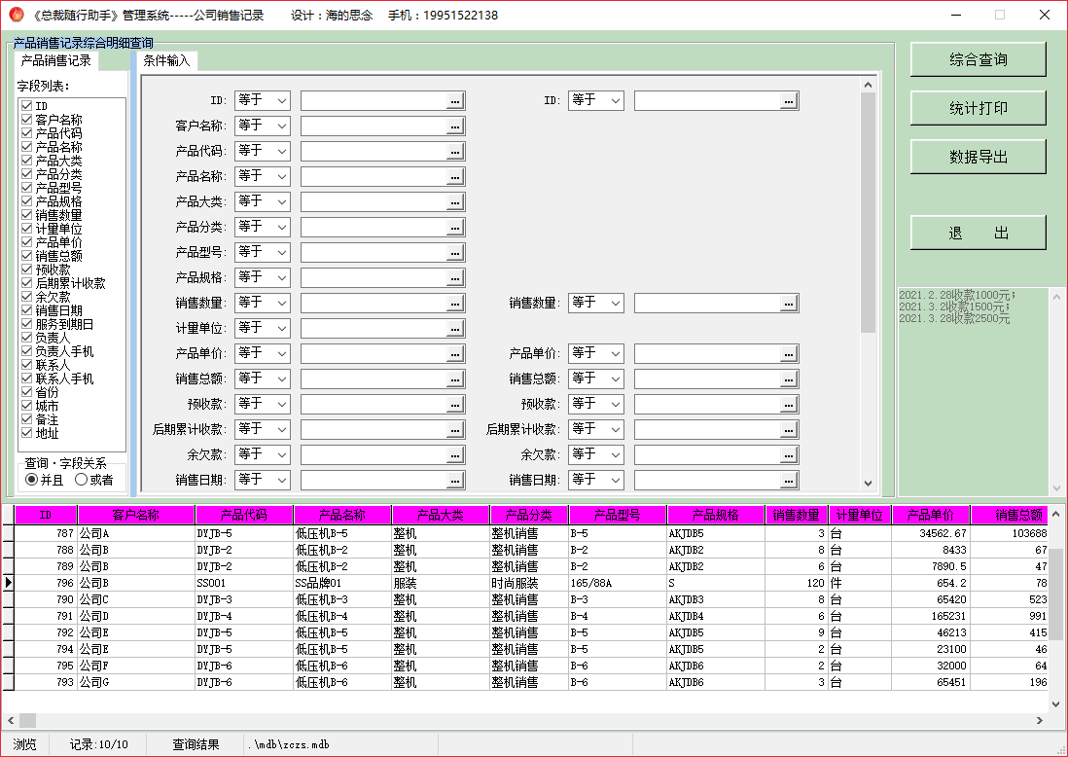The width and height of the screenshot is (1068, 757).
Task: Click the 退出 button
Action: [979, 233]
